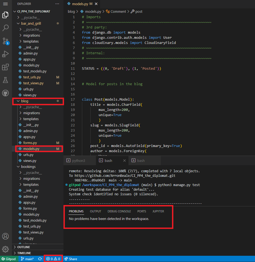Expand the TIMELINE section

point(38,253)
